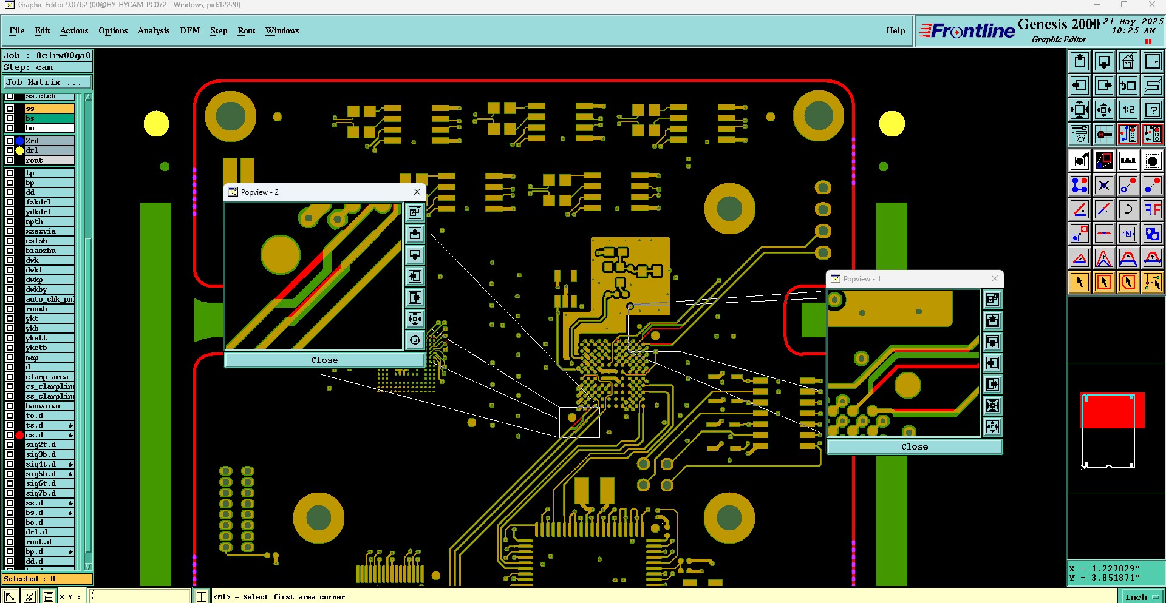This screenshot has width=1166, height=603.
Task: Toggle the ss layer checkbox
Action: click(x=10, y=109)
